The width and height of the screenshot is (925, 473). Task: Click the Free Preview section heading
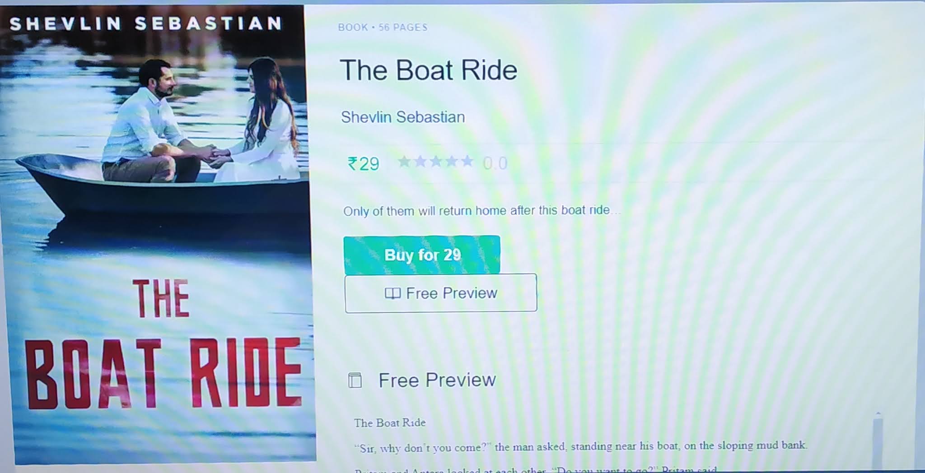[x=437, y=380]
